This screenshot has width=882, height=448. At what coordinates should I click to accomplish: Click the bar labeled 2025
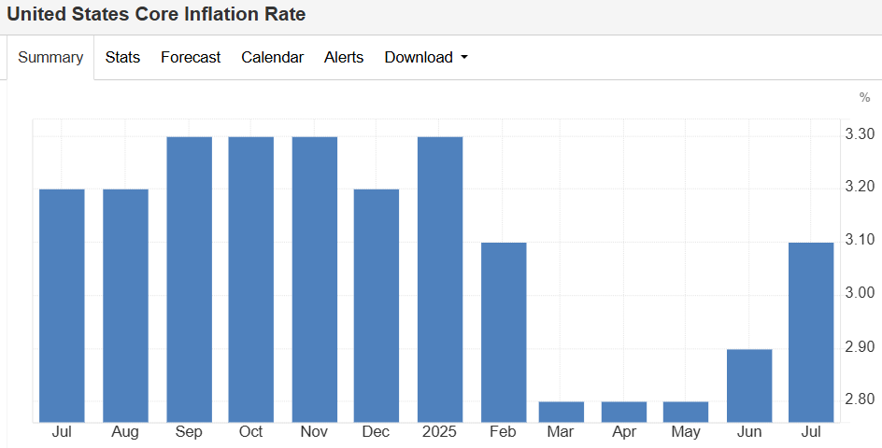coord(440,279)
